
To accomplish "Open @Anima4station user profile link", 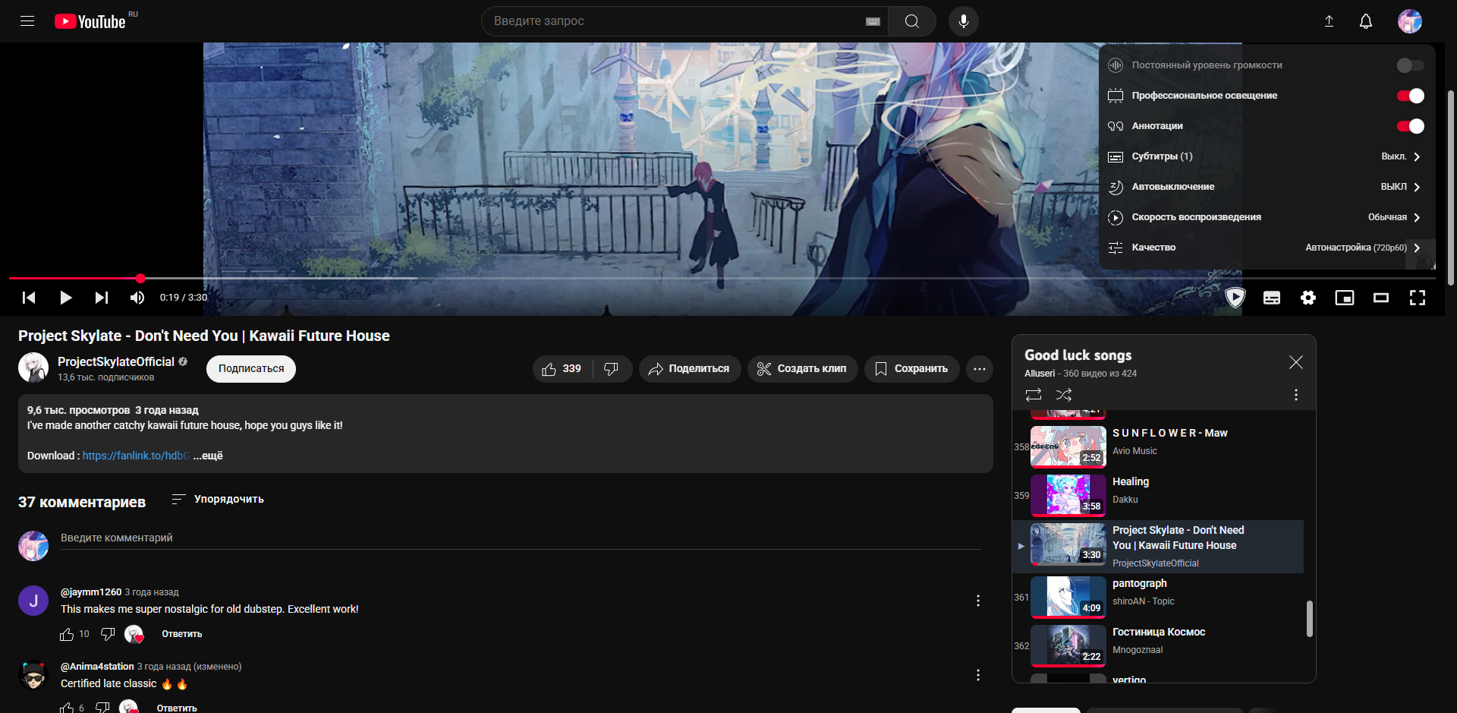I will 97,666.
